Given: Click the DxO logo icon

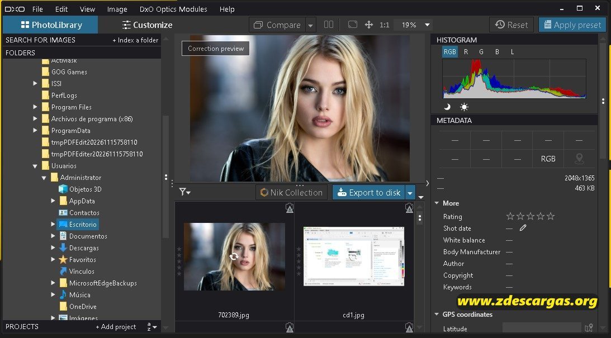Looking at the screenshot, I should tap(15, 9).
